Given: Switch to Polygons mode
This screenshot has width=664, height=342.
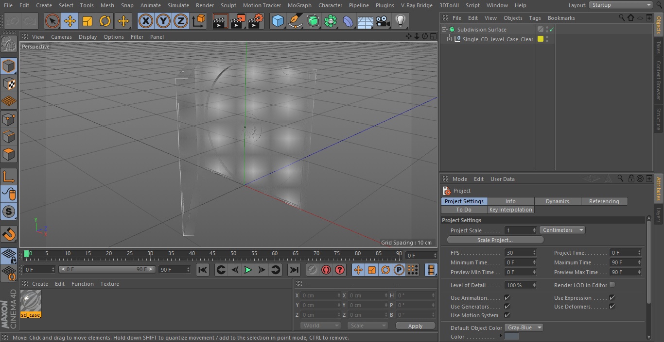Looking at the screenshot, I should point(9,154).
